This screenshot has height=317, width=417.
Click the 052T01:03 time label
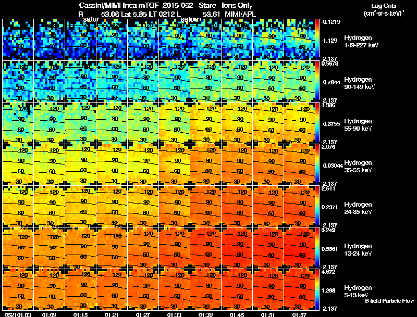tap(18, 314)
